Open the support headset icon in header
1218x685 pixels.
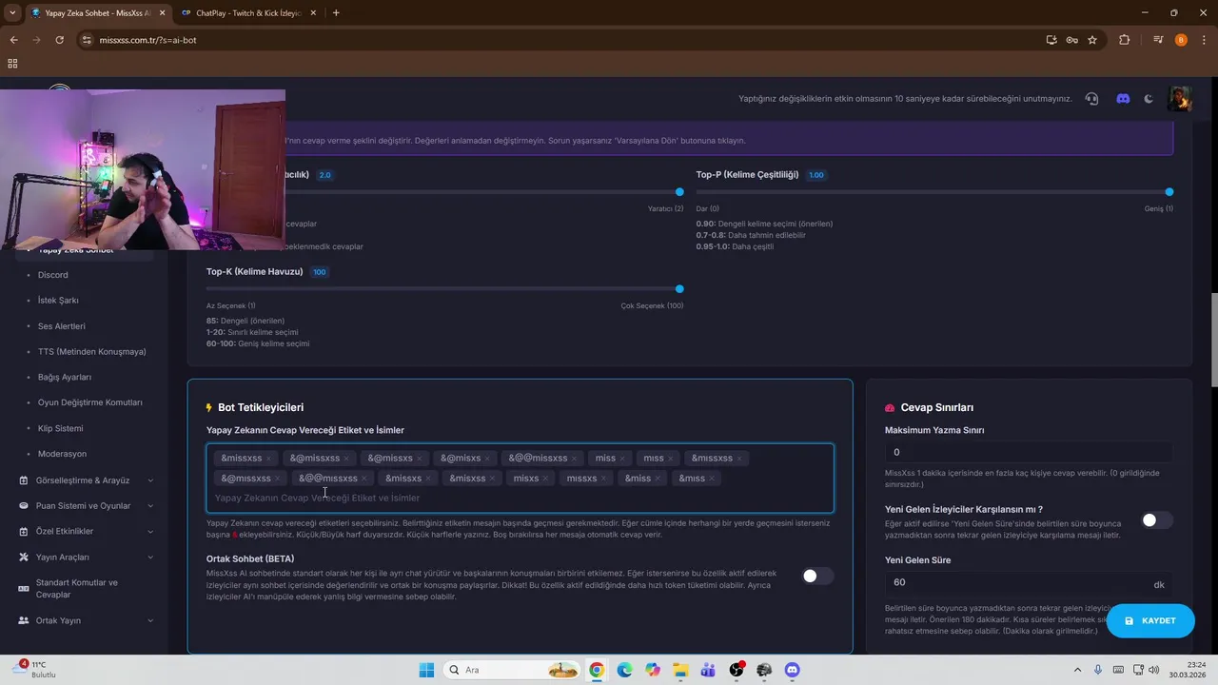(1091, 99)
